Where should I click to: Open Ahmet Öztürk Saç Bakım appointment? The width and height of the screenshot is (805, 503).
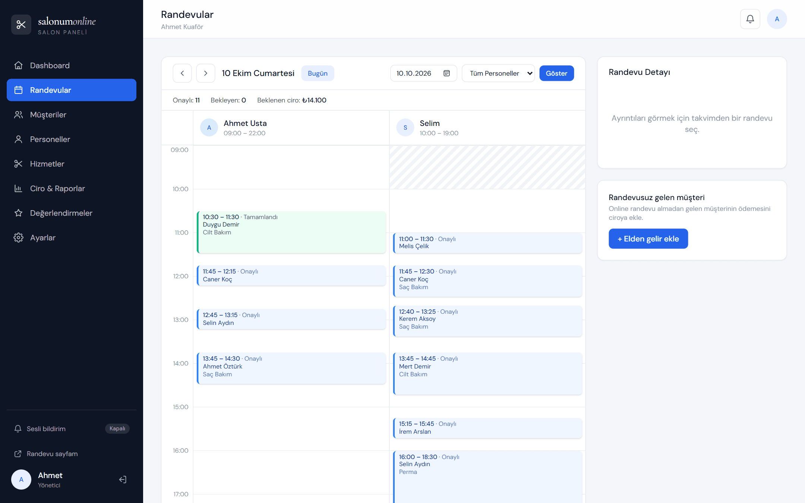(x=291, y=368)
